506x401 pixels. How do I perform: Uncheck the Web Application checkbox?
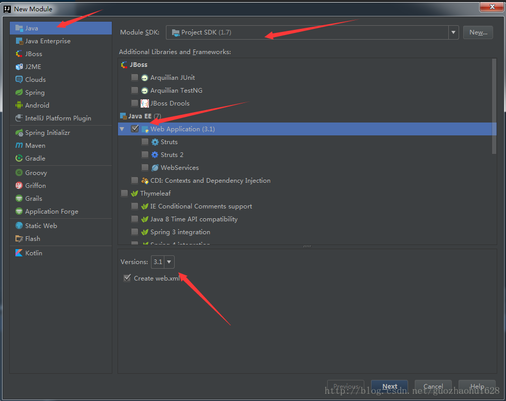coord(134,129)
